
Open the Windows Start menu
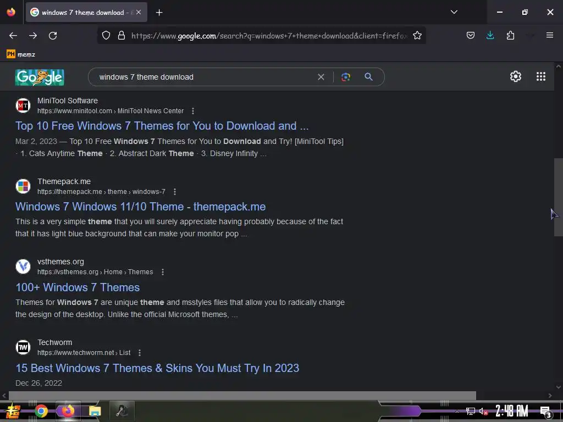point(13,411)
